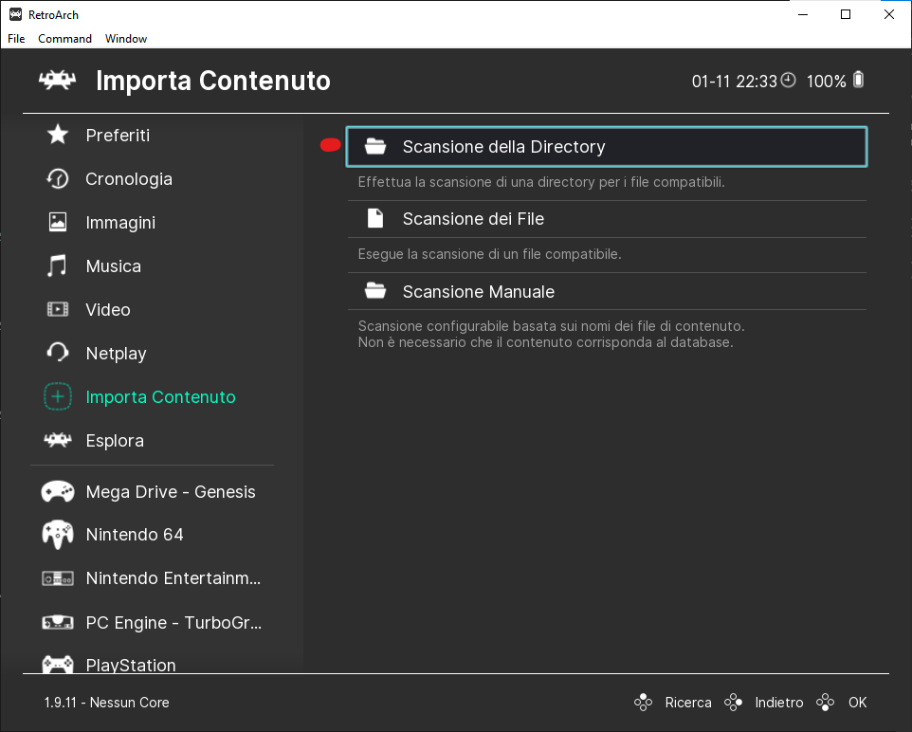Click the Indietro button label
This screenshot has width=912, height=732.
[779, 703]
